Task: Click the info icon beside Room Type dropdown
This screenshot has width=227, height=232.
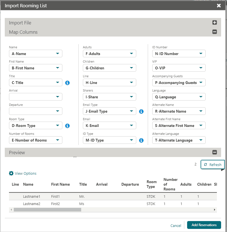Action: [x=67, y=126]
